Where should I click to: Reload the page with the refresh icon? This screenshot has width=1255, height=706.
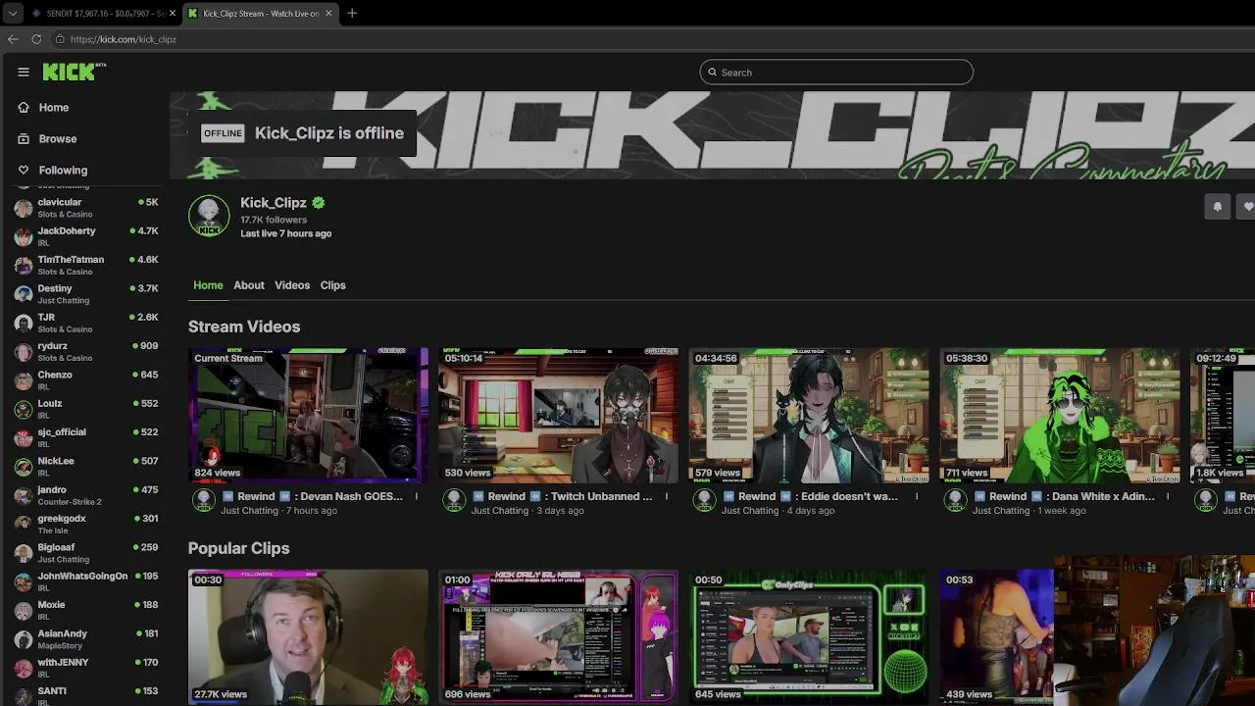click(36, 39)
